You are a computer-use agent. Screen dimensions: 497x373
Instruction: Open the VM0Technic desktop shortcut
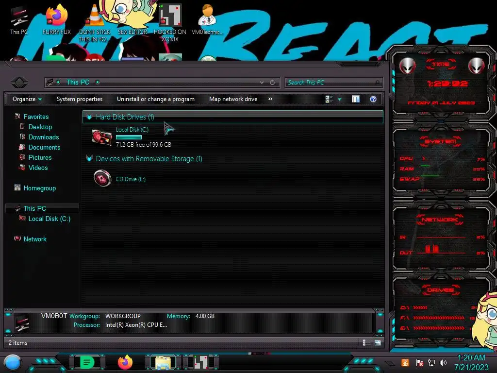coord(207,19)
